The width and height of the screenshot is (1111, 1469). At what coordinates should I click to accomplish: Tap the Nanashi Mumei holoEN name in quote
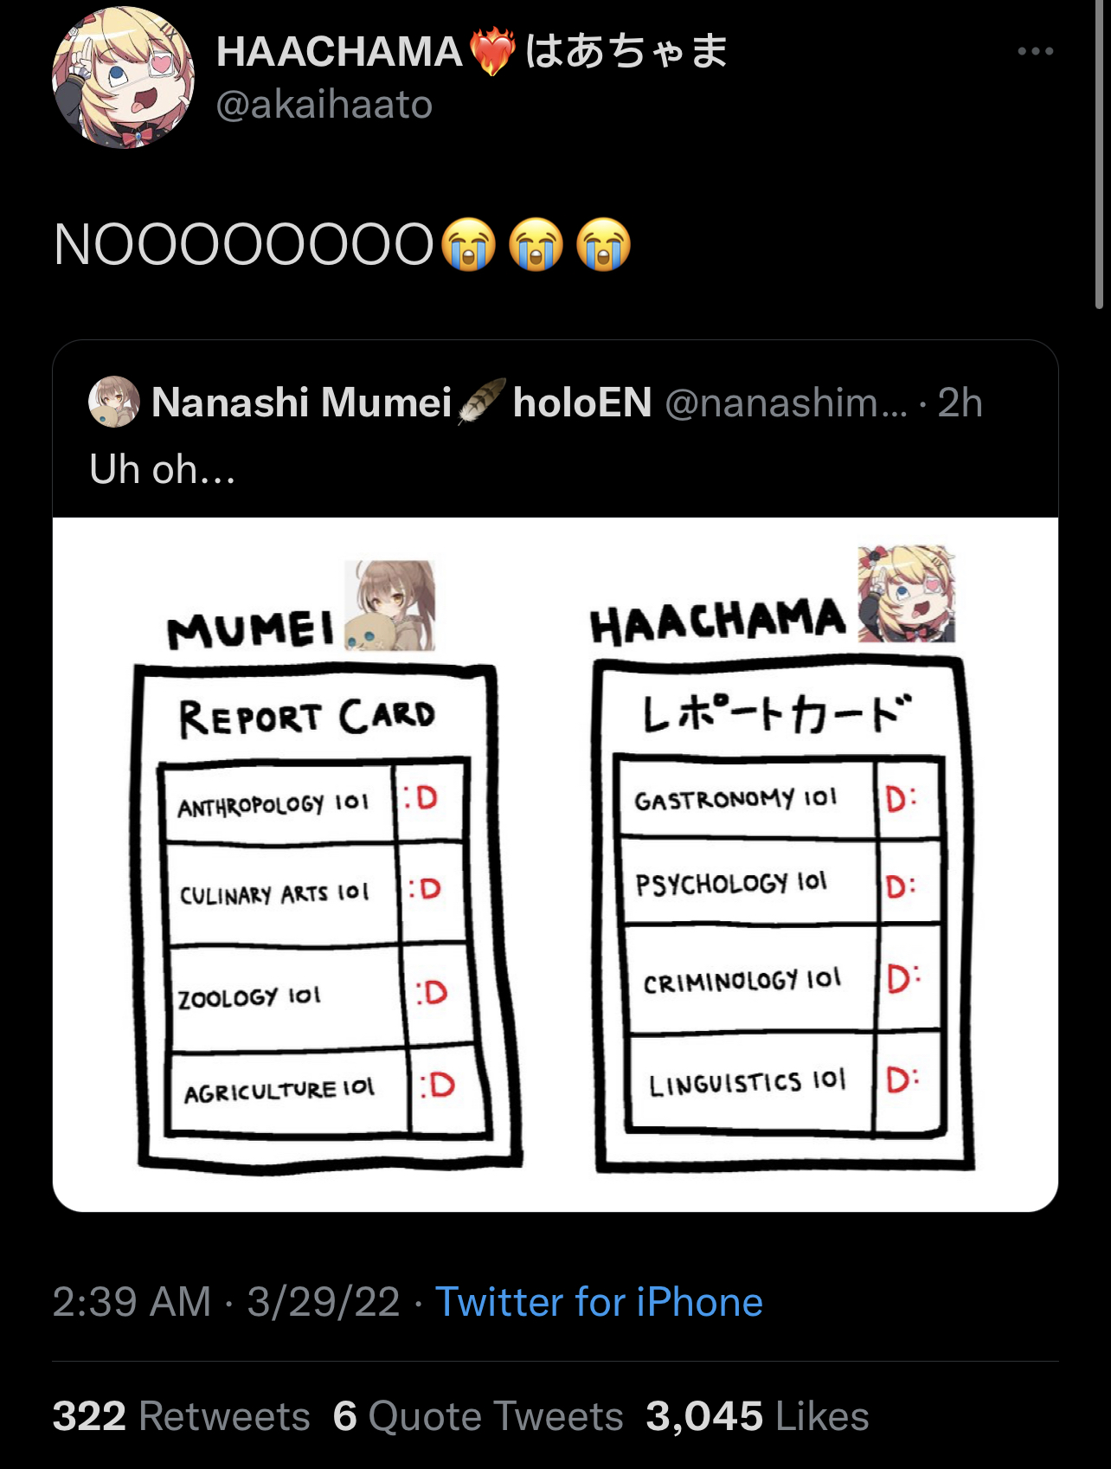click(401, 403)
